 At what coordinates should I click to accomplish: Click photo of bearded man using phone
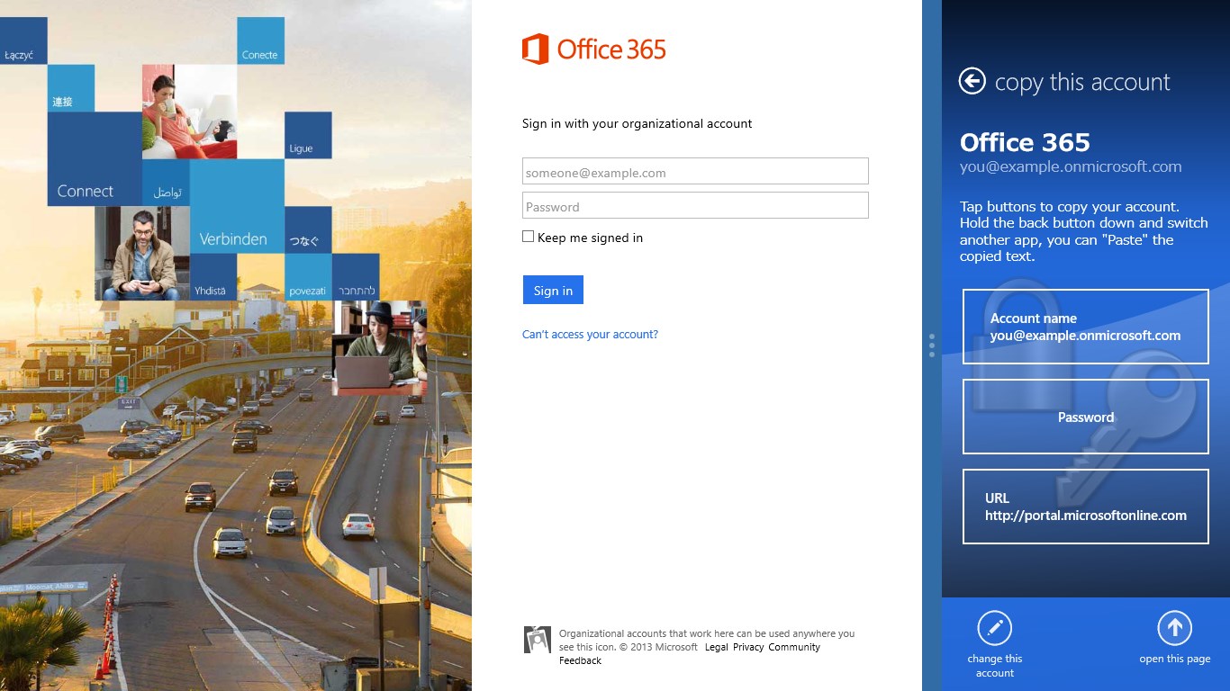142,253
